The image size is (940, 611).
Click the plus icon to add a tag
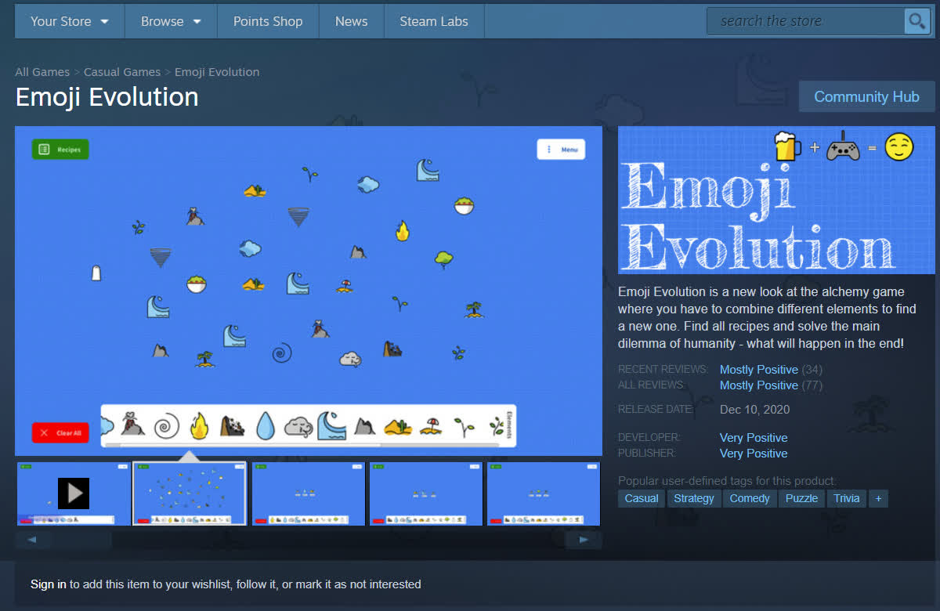coord(878,498)
